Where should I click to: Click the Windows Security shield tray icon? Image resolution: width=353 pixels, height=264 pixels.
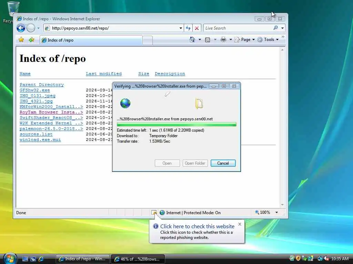pos(298,258)
